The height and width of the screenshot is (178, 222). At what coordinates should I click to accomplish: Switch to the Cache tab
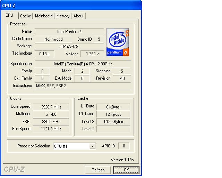point(25,16)
